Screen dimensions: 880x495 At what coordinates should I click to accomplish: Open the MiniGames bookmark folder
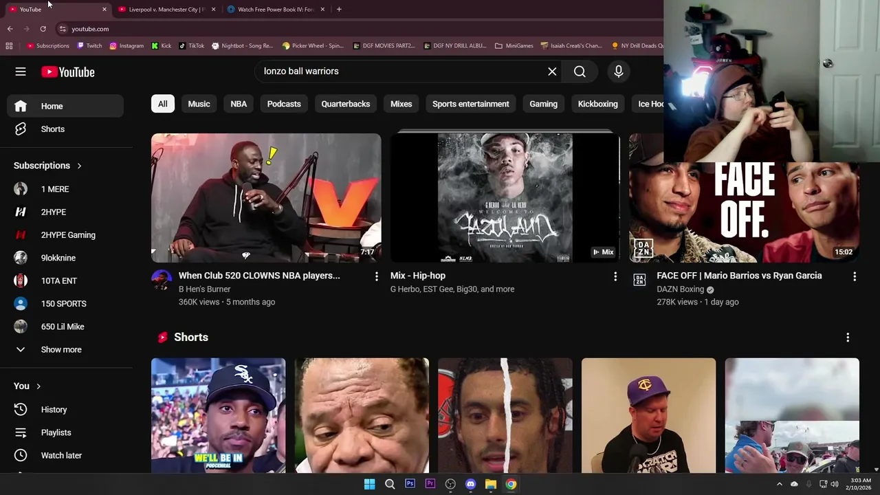click(514, 46)
